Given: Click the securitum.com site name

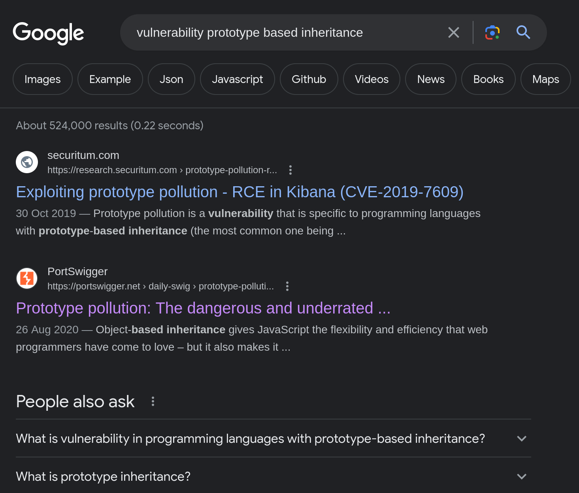Looking at the screenshot, I should [83, 155].
